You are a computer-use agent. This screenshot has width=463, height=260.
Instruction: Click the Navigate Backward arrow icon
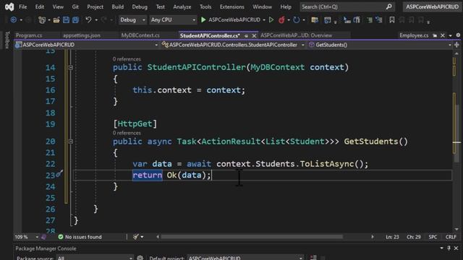[x=13, y=19]
